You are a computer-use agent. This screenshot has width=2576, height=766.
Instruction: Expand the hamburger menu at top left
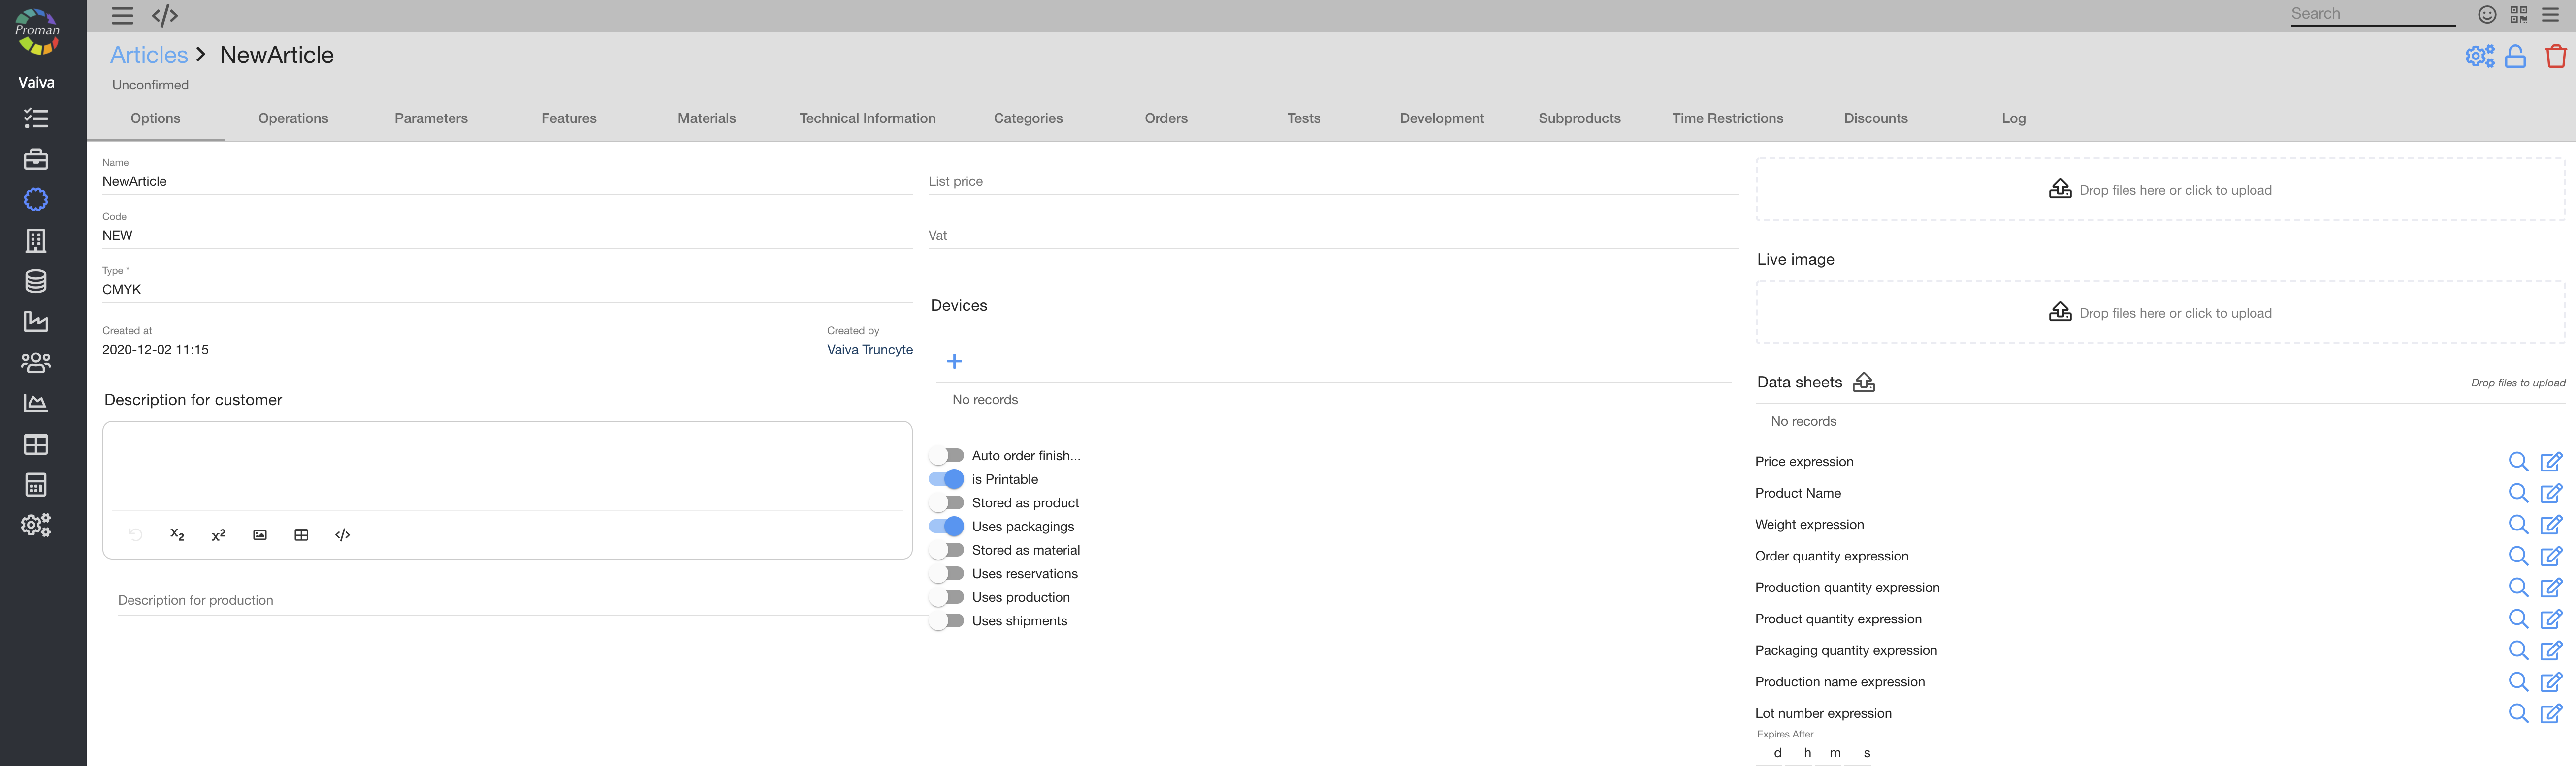click(x=122, y=15)
